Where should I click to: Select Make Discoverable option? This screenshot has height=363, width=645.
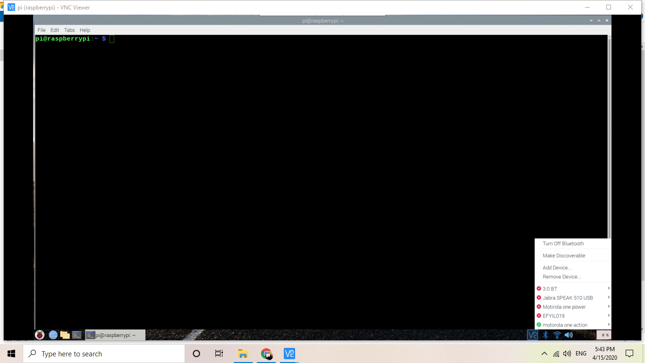(x=564, y=256)
